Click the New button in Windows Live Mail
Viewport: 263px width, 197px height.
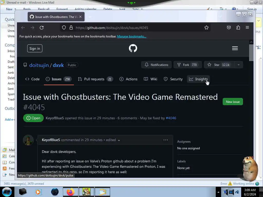[x=9, y=9]
